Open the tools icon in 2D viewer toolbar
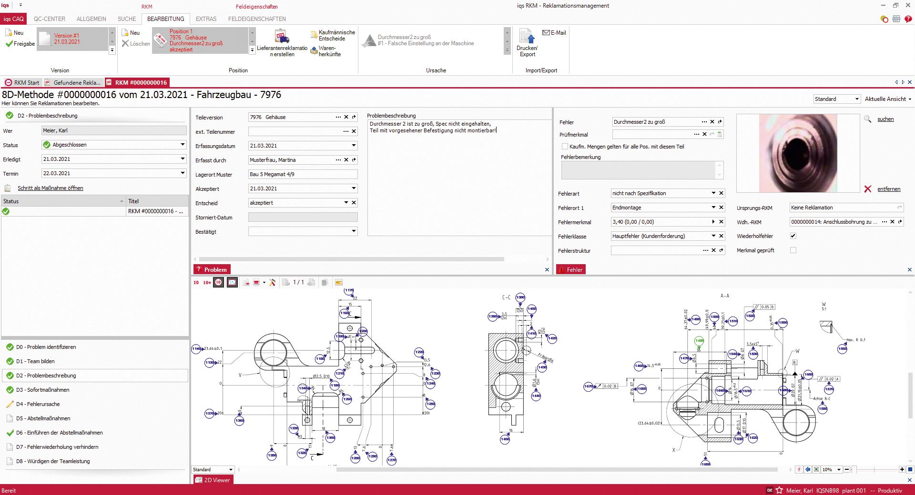This screenshot has width=915, height=495. pos(272,282)
